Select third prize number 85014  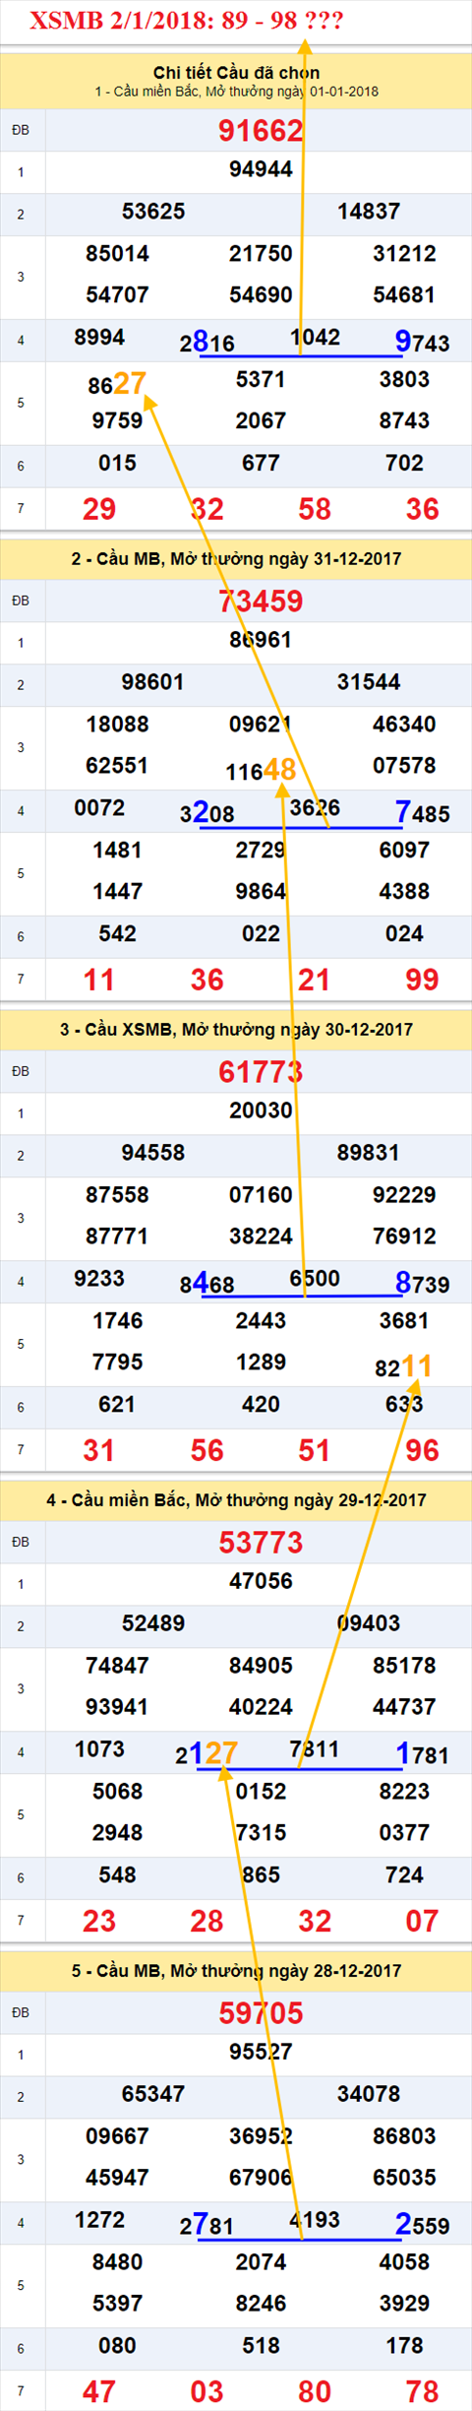[x=117, y=254]
